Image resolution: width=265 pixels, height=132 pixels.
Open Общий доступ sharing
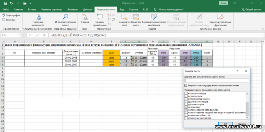tap(251, 10)
